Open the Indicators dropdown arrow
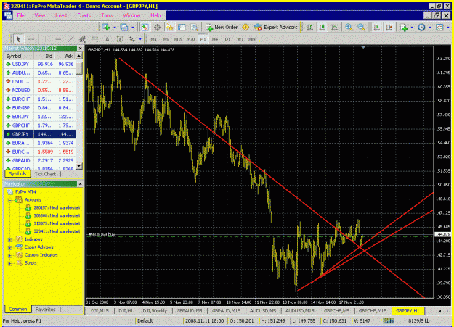This screenshot has width=454, height=327. (412, 28)
